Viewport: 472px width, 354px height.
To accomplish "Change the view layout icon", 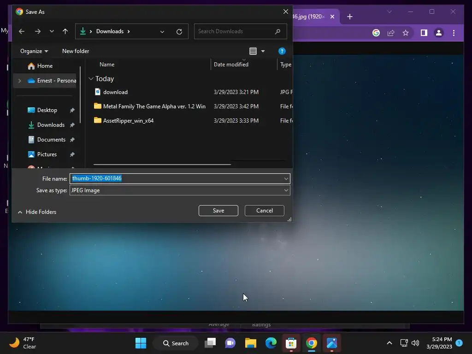I will (253, 51).
